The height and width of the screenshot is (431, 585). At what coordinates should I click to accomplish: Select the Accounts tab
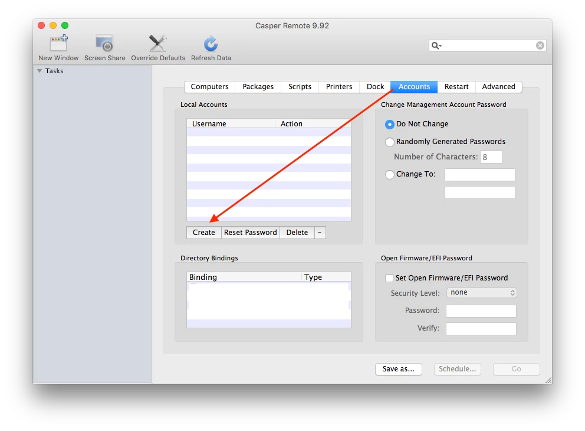tap(414, 87)
